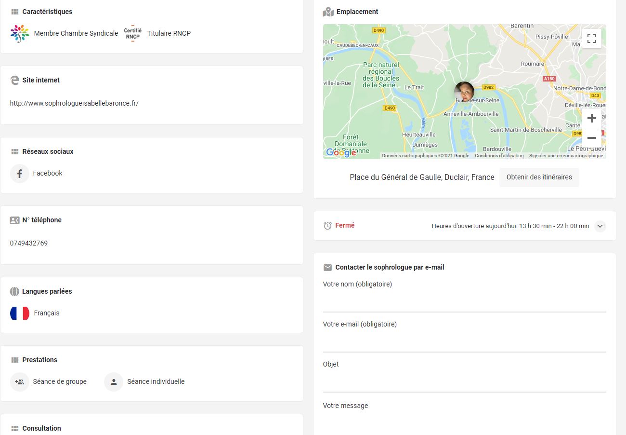Toggle fullscreen view of the map
The image size is (626, 435).
coord(592,39)
